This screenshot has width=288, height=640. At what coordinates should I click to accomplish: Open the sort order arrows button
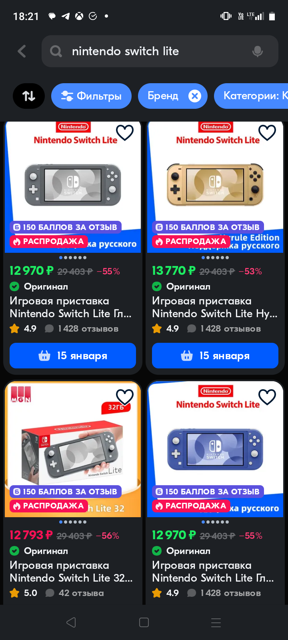(x=29, y=96)
